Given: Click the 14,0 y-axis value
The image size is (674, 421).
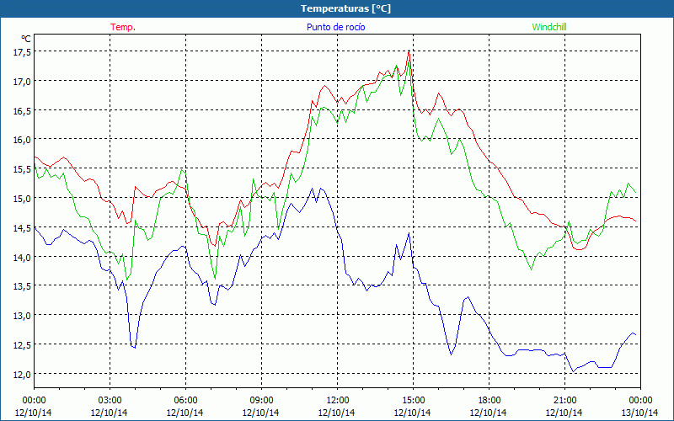Looking at the screenshot, I should (22, 257).
